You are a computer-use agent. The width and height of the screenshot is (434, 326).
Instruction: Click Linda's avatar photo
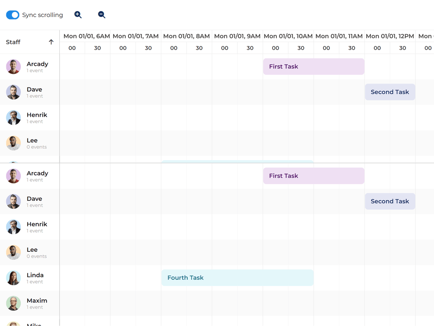click(13, 278)
